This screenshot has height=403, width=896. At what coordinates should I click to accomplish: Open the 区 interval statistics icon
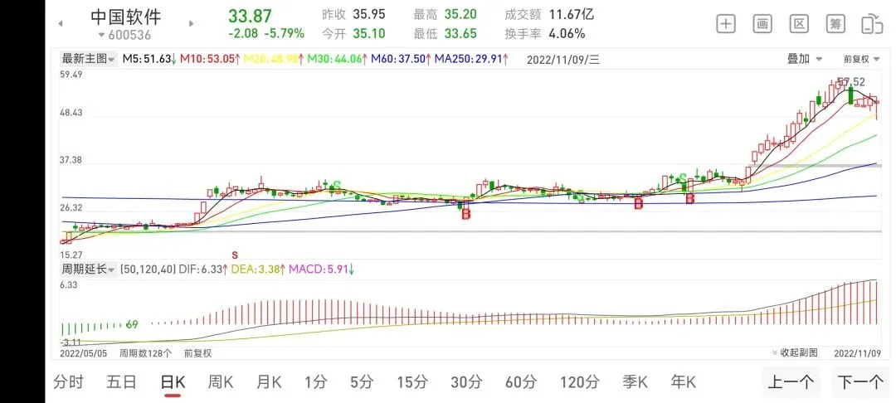[799, 23]
